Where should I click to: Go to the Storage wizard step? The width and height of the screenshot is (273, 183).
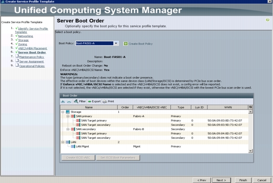(23, 40)
